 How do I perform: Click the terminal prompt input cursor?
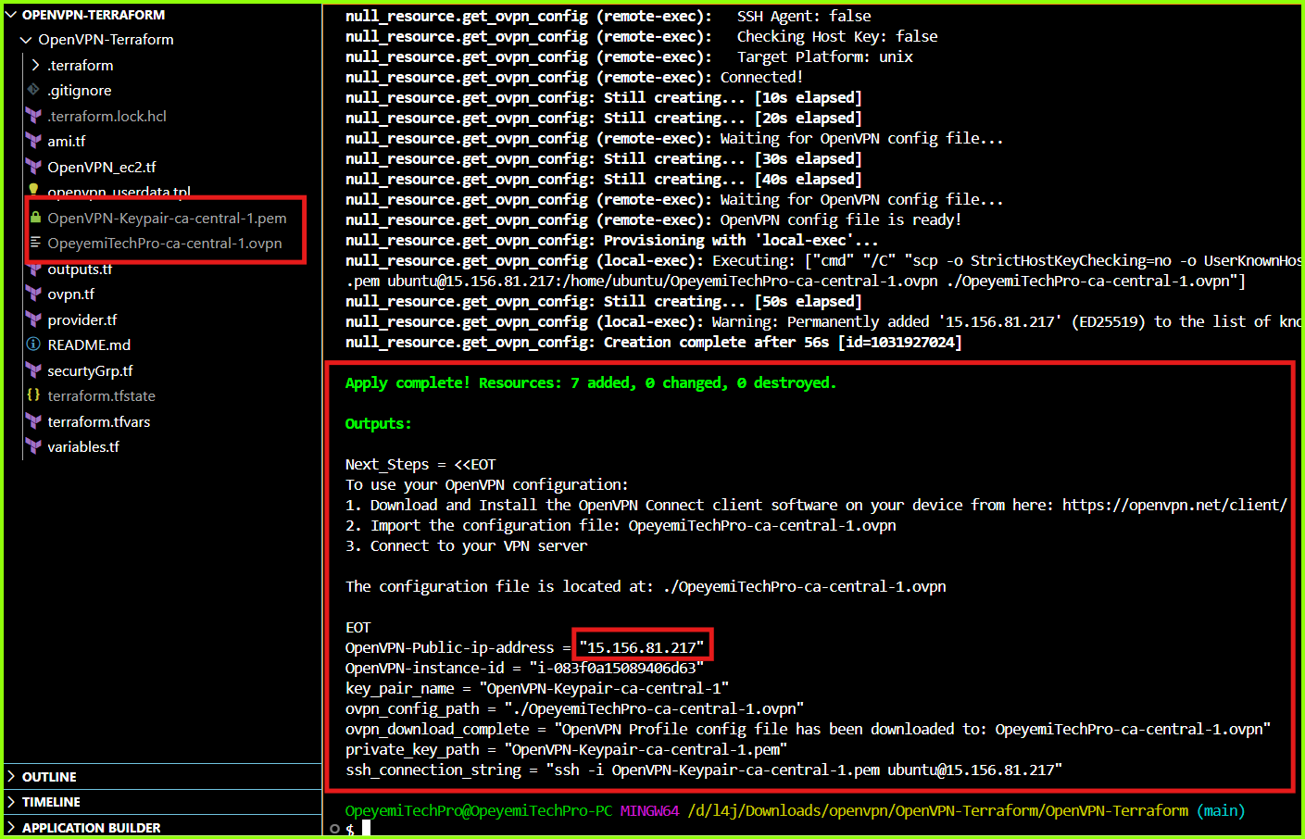366,828
